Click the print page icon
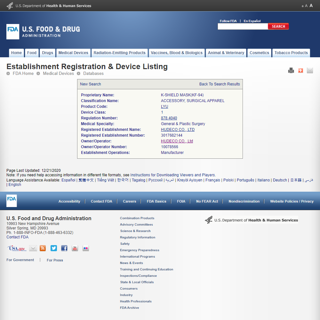The image size is (320, 320). click(x=291, y=70)
